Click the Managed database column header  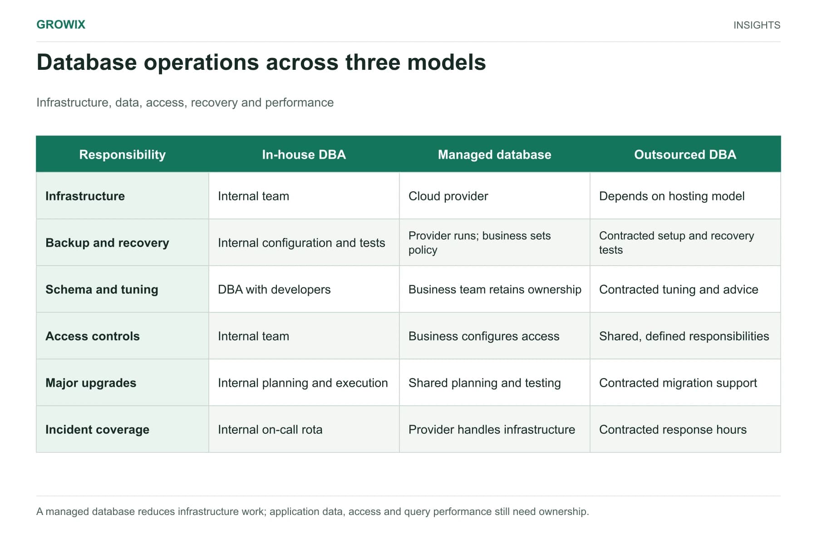pyautogui.click(x=495, y=155)
